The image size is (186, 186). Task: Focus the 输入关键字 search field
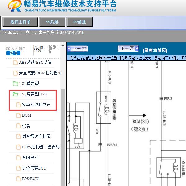(x=16, y=49)
